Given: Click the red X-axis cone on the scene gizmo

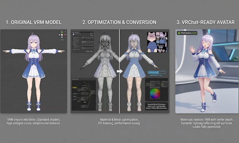Looking at the screenshot, I should coord(64,35).
